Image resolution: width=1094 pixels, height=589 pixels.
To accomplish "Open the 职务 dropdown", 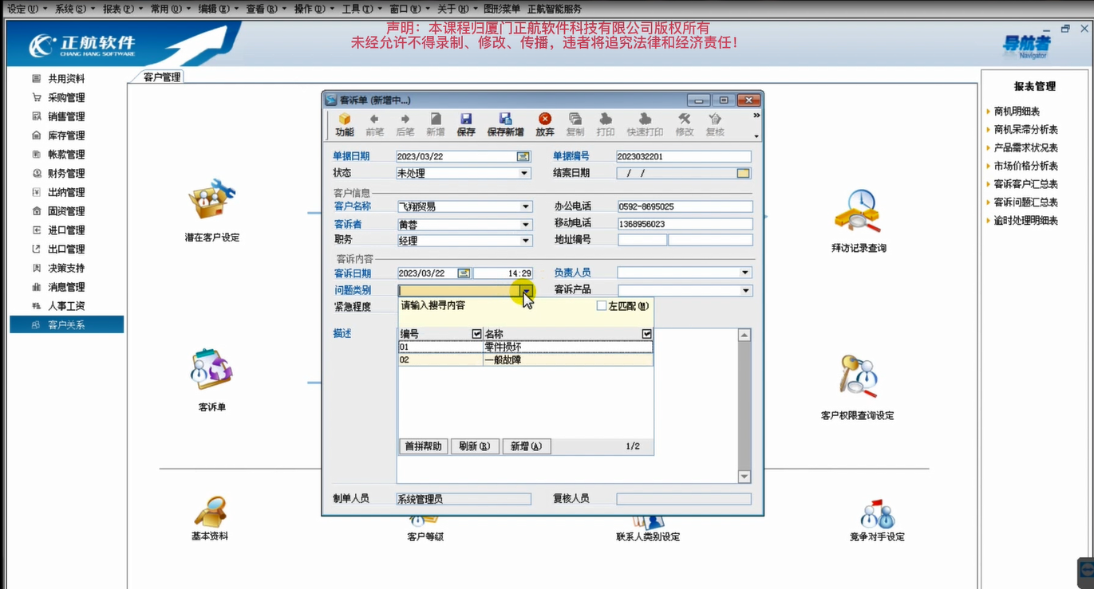I will (x=526, y=241).
